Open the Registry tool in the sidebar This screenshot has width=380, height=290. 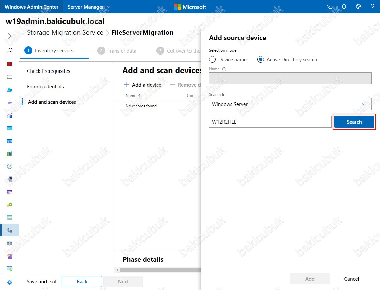tap(10, 154)
